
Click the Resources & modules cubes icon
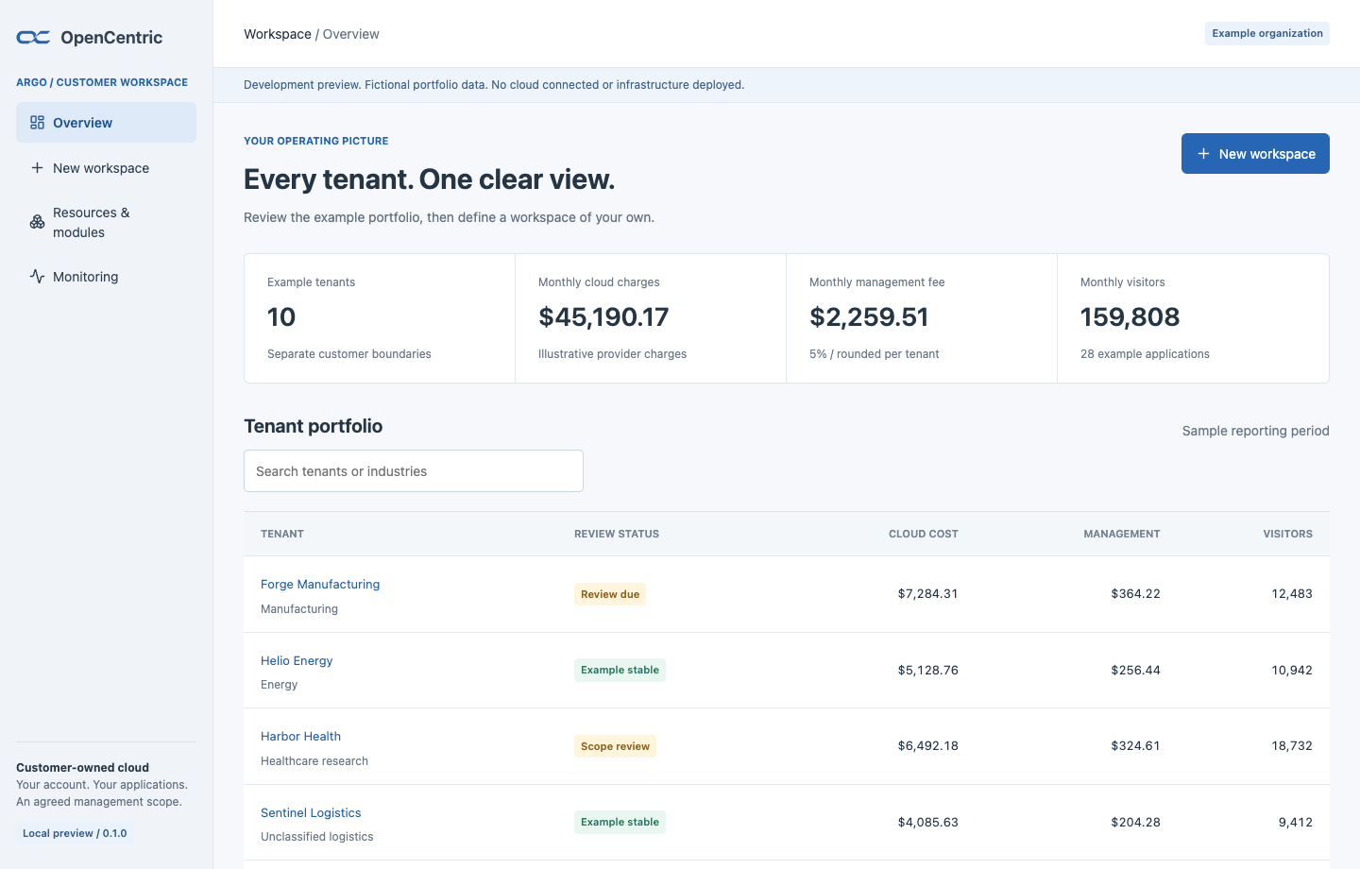(37, 222)
